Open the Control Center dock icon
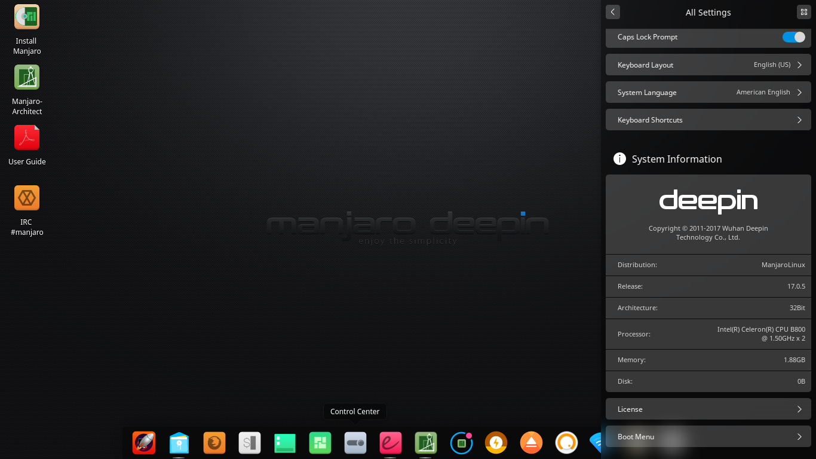The width and height of the screenshot is (816, 459). pyautogui.click(x=355, y=443)
